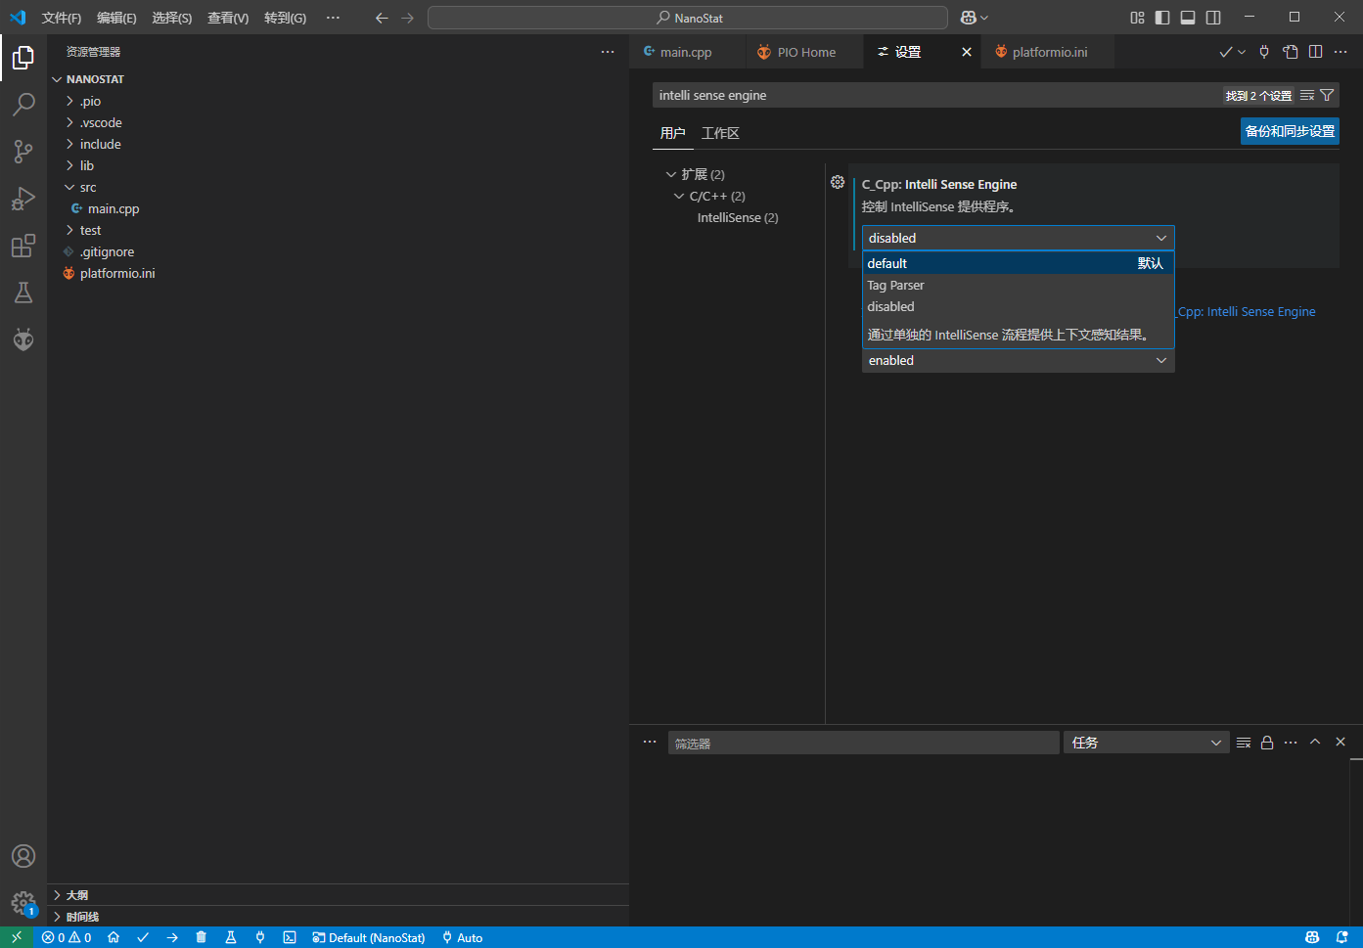Customize layout from title bar
1363x948 pixels.
click(x=1137, y=18)
